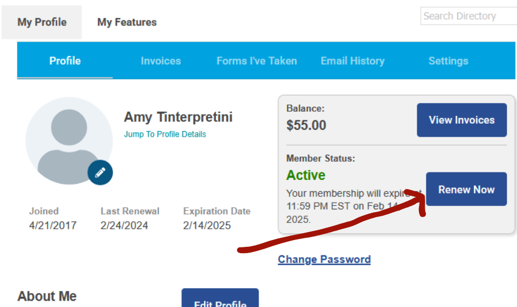Screen dimensions: 517x307
Task: Click the Edit Profile button
Action: (221, 298)
